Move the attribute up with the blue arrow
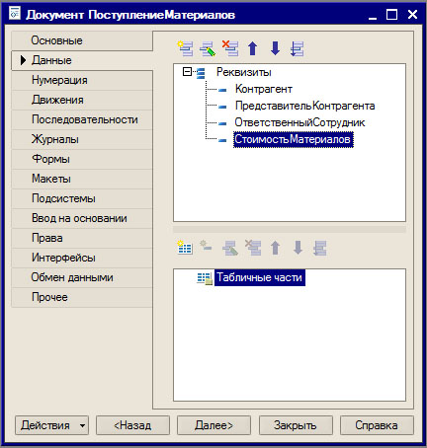This screenshot has width=427, height=448. 253,48
